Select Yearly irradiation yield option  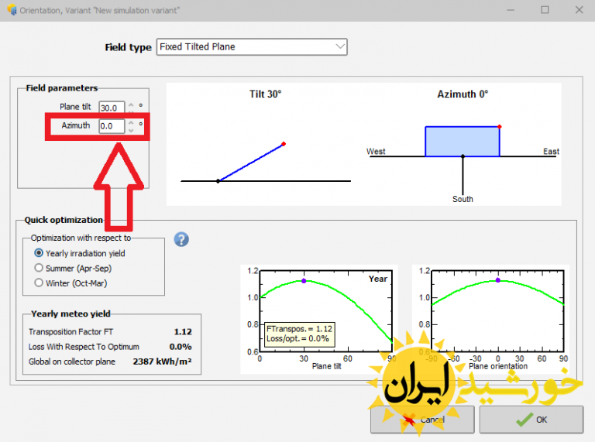[39, 253]
